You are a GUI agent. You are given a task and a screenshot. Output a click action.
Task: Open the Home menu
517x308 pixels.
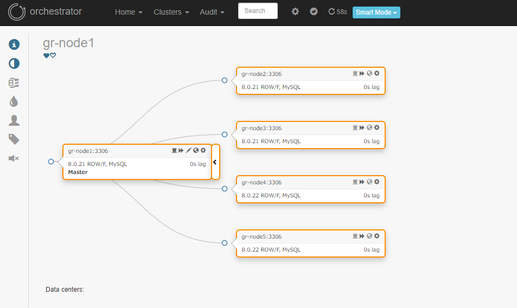129,12
